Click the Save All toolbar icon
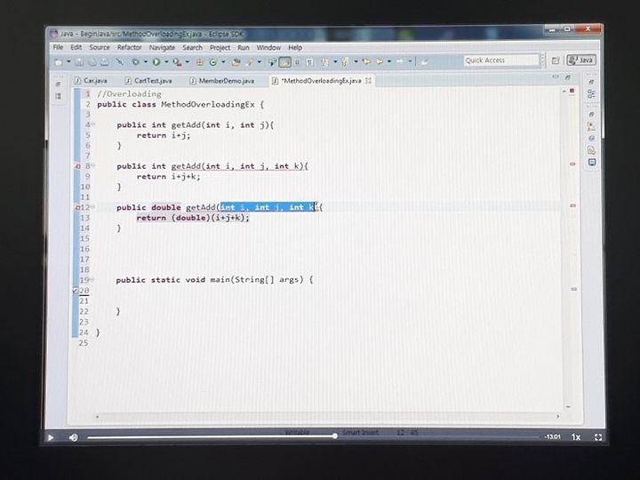Image resolution: width=640 pixels, height=480 pixels. click(92, 61)
